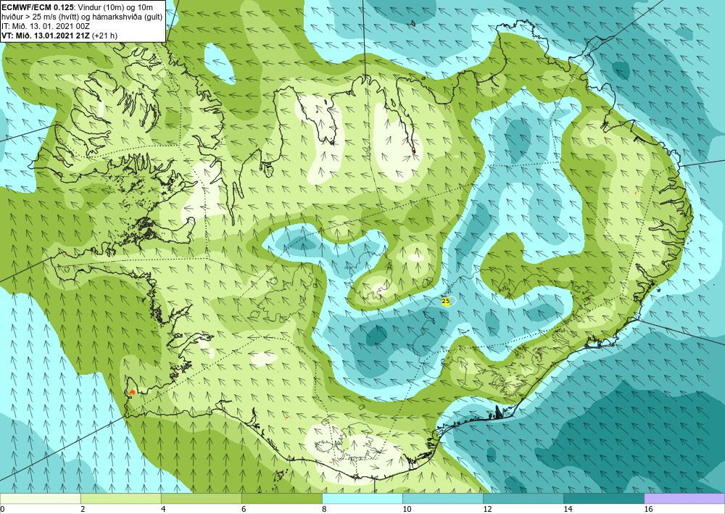This screenshot has width=725, height=514.
Task: Click the legend scale label '6'
Action: (x=243, y=509)
